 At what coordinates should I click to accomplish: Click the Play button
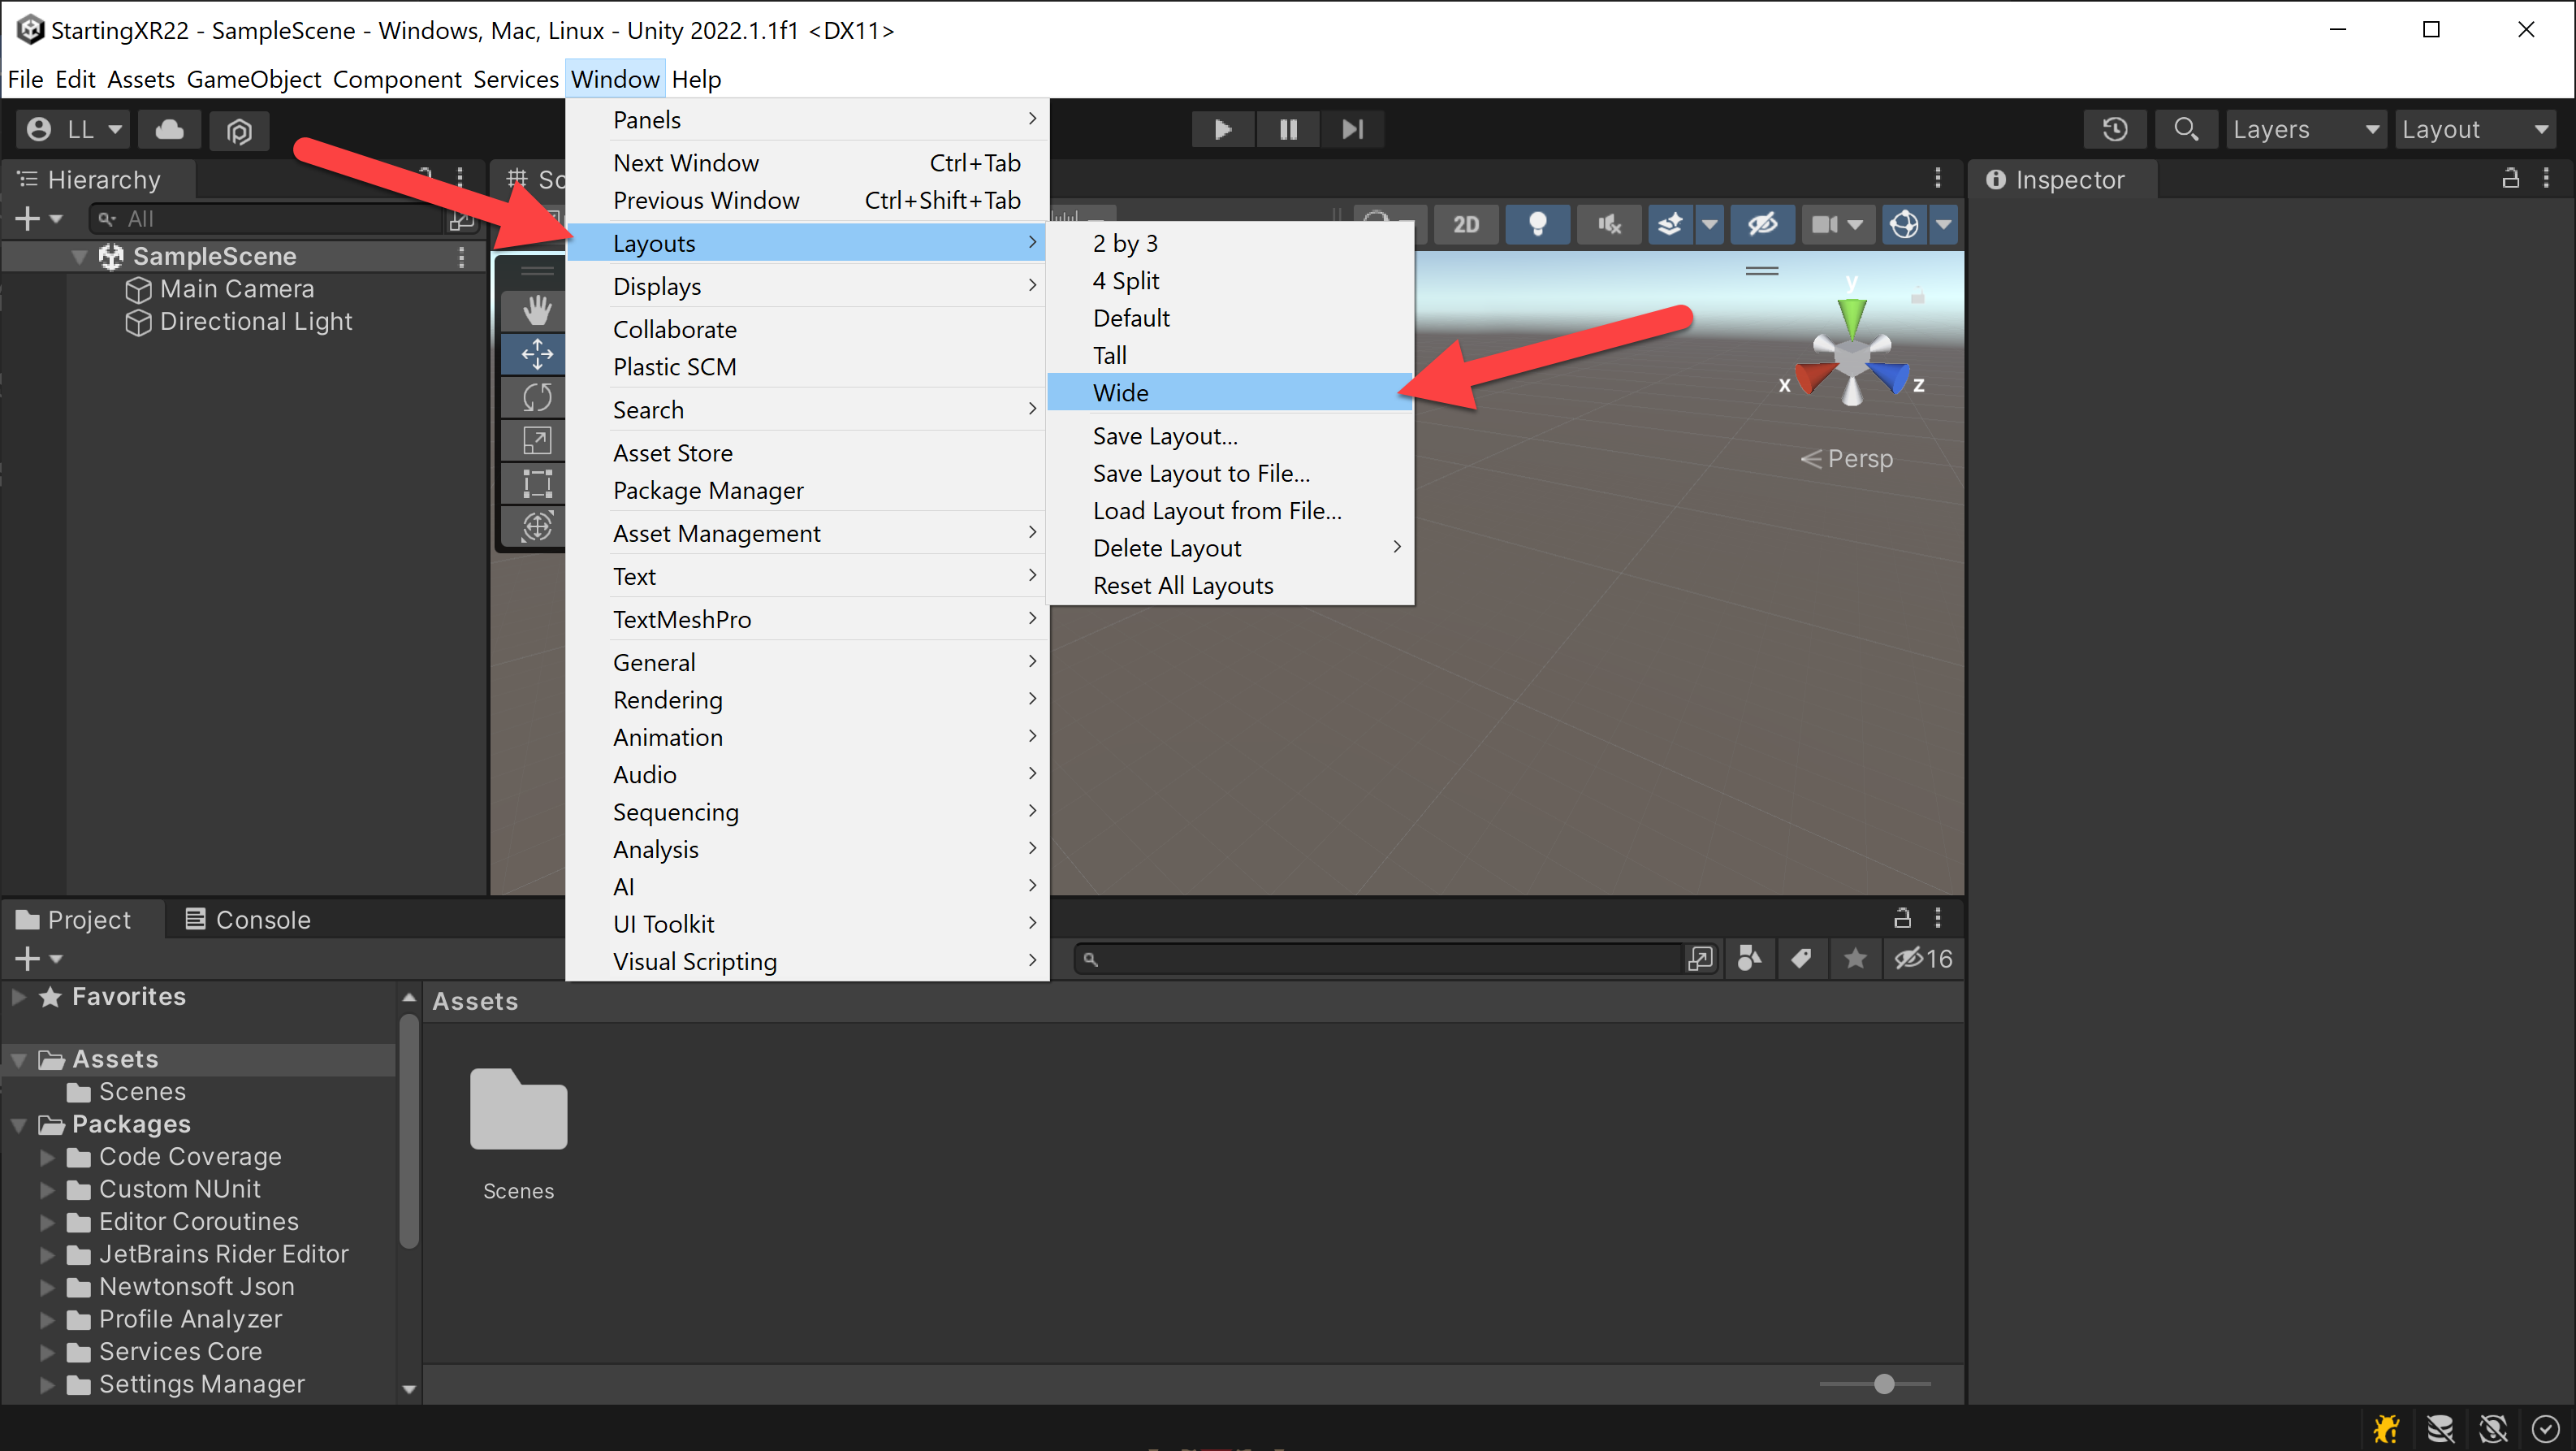(x=1222, y=129)
